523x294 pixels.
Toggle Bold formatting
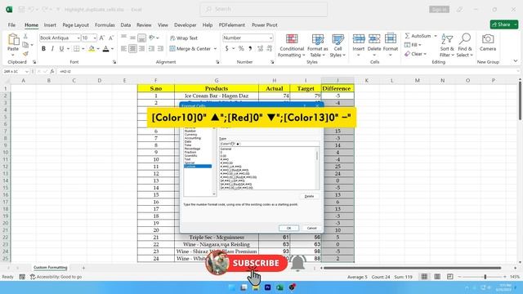click(x=43, y=49)
